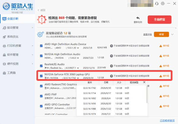Click the 驱动管理 gear icon in sidebar
The width and height of the screenshot is (178, 124).
[x=4, y=28]
